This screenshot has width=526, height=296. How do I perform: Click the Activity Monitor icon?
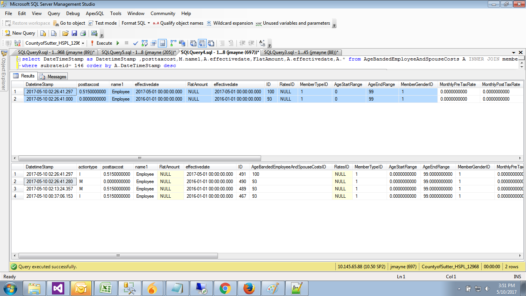pyautogui.click(x=94, y=33)
